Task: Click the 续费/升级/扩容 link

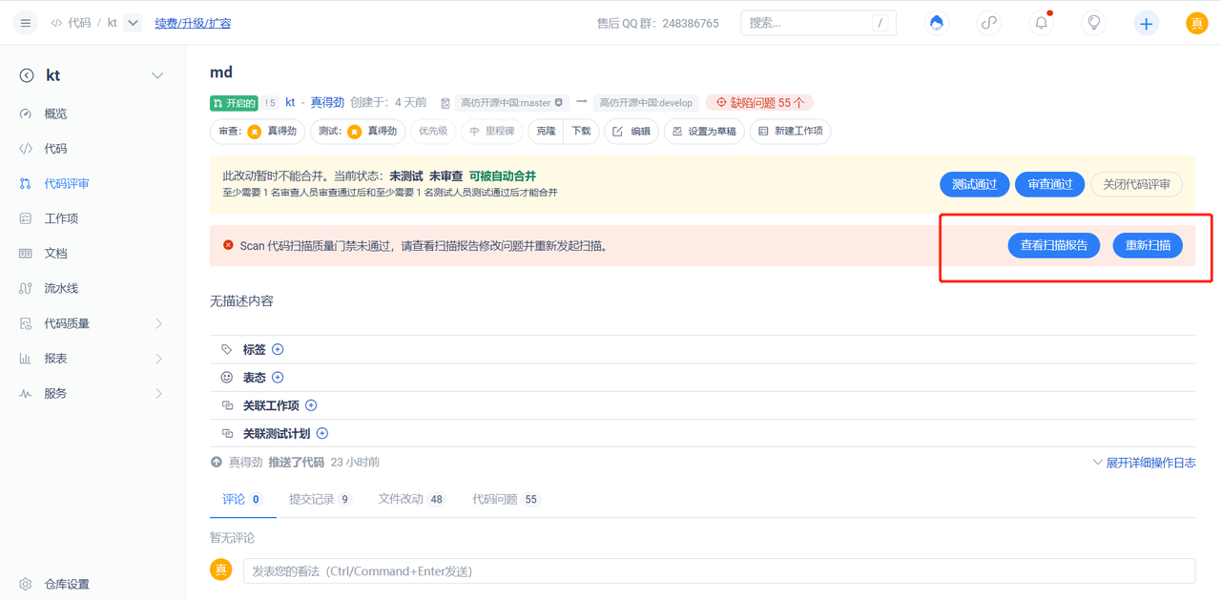Action: (193, 23)
